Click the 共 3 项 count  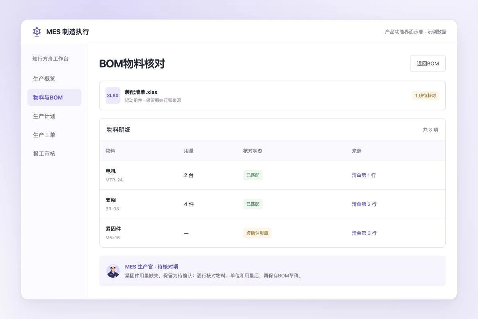(431, 130)
